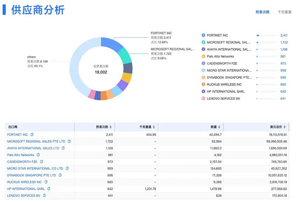Open RUCKUS WIRELESS INC table link
The height and width of the screenshot is (202, 297).
tap(24, 182)
